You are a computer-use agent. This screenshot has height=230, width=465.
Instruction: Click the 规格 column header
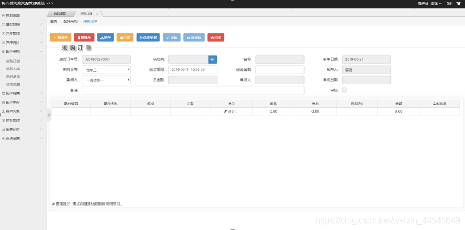(x=150, y=104)
